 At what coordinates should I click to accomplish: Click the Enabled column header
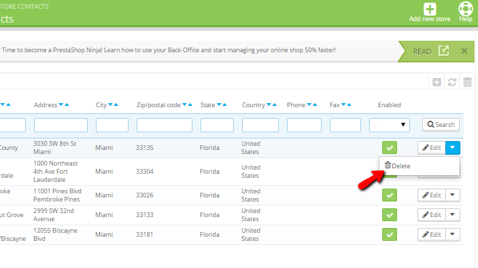click(390, 105)
